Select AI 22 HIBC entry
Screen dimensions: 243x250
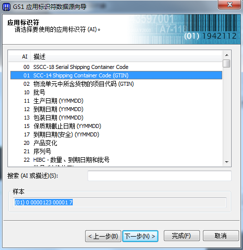click(x=116, y=160)
